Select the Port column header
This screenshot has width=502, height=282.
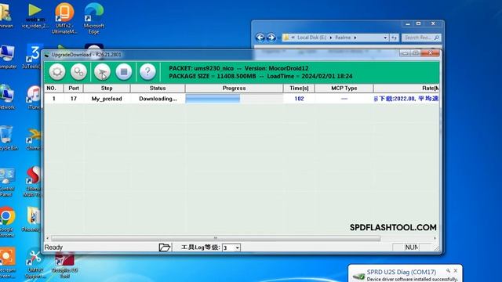point(74,89)
